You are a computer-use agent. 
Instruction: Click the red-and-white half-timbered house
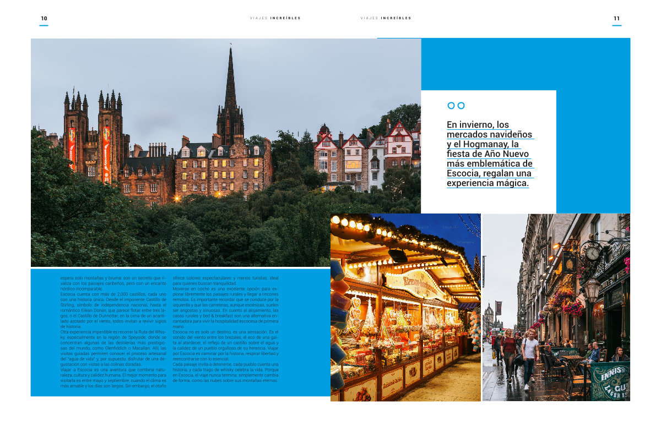tap(398, 144)
